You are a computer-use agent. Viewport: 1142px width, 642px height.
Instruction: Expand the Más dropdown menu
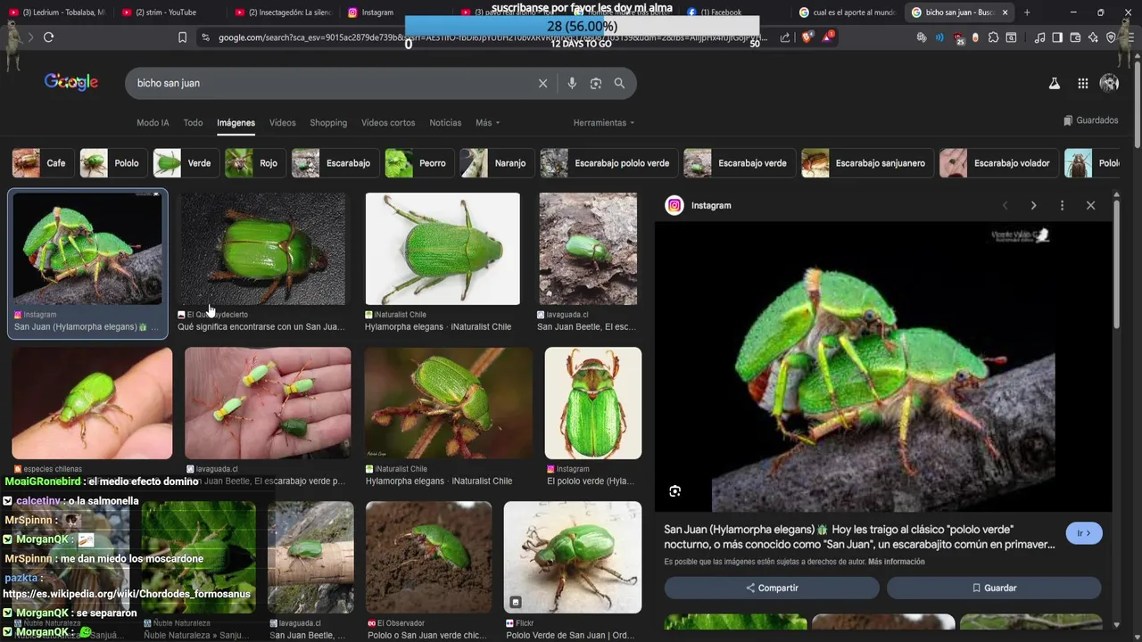[x=487, y=123]
